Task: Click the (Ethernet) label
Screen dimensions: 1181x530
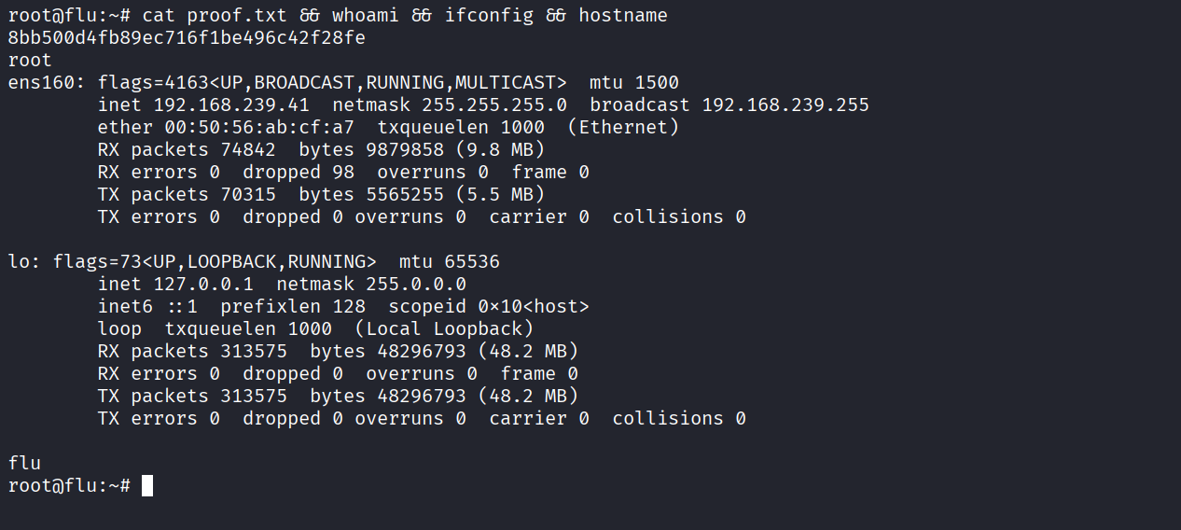Action: (x=623, y=128)
